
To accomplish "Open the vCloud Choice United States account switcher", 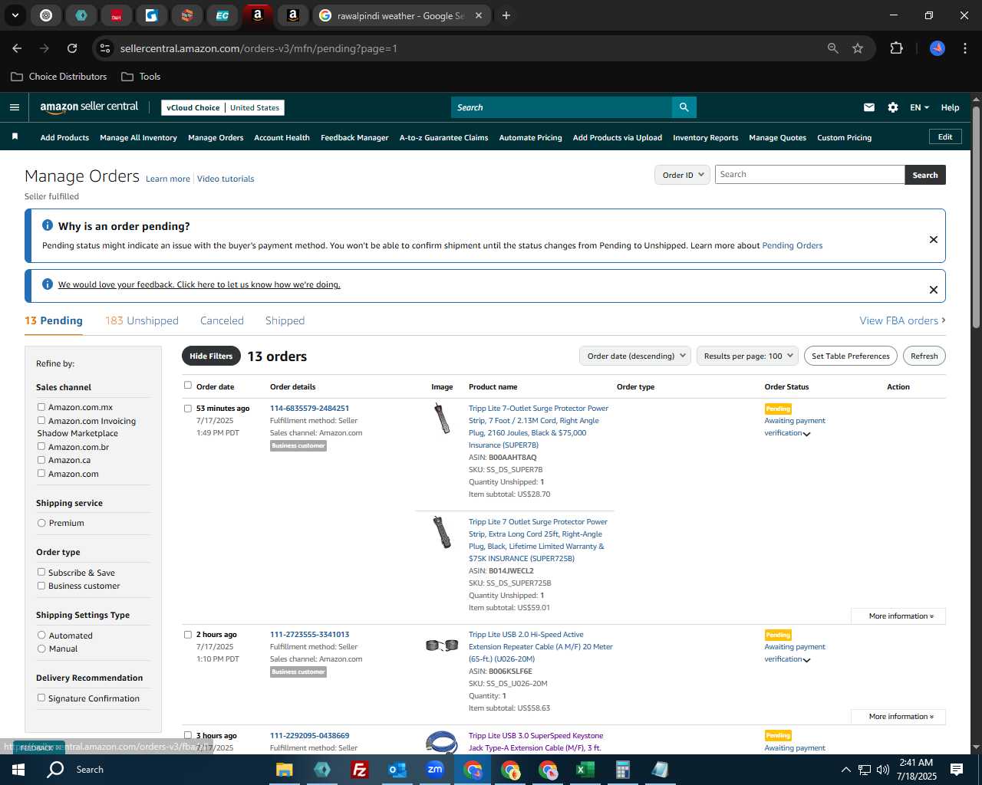I will coord(222,107).
